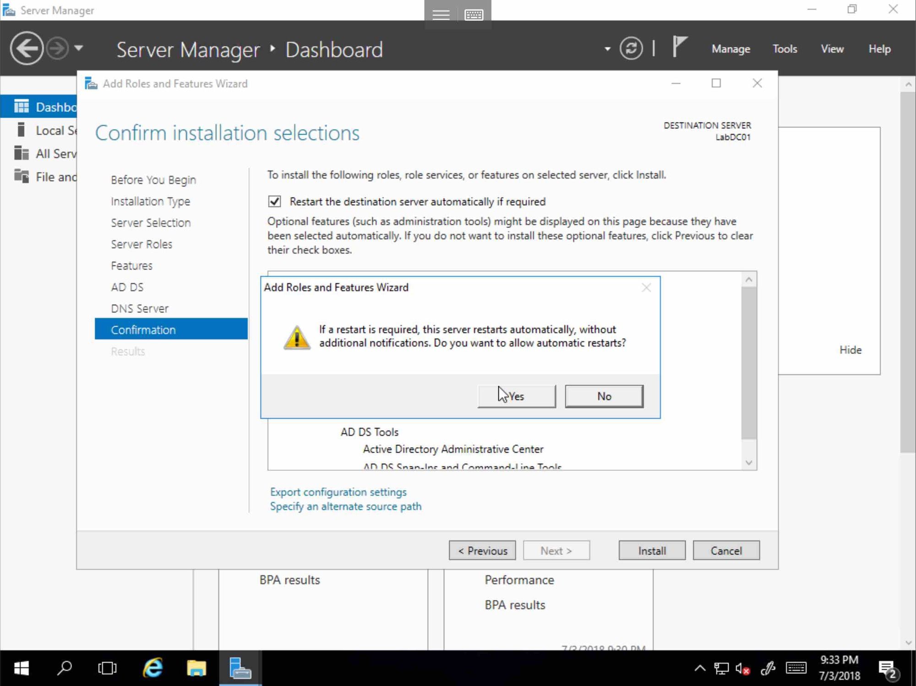Go to Before You Begin step
Screen dimensions: 916x686
click(153, 180)
